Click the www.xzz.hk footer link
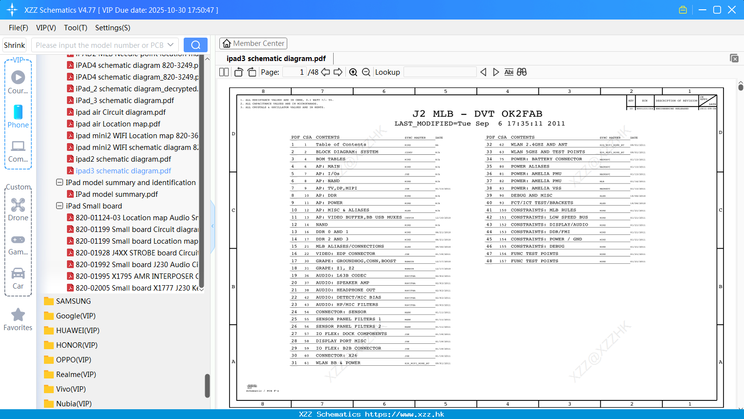 [404, 414]
